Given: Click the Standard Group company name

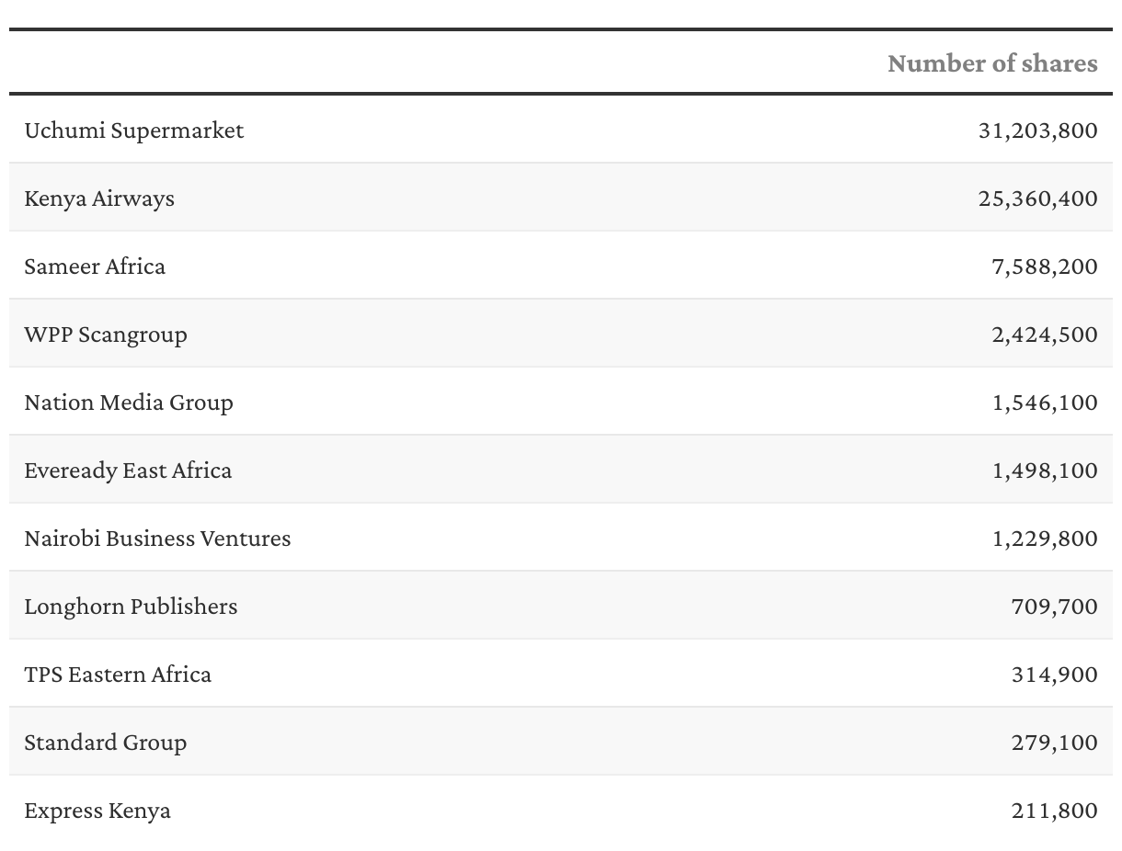Looking at the screenshot, I should pyautogui.click(x=106, y=742).
